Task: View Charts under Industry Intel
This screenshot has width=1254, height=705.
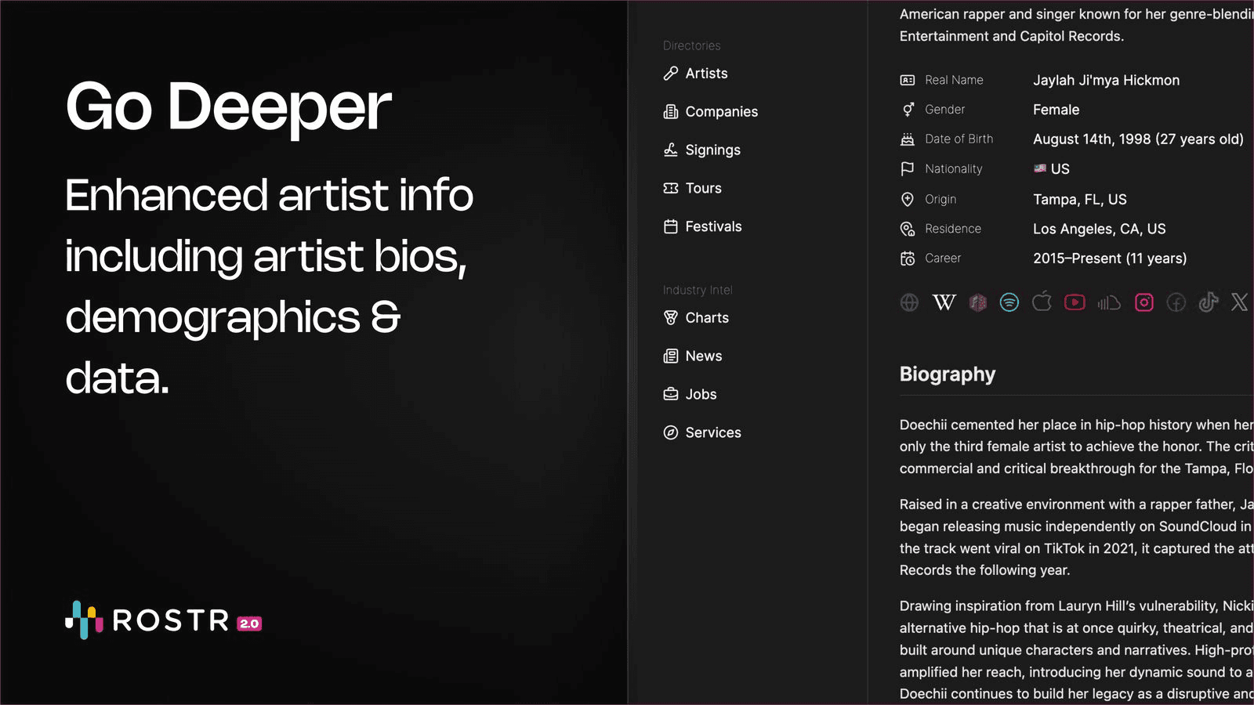Action: (706, 318)
